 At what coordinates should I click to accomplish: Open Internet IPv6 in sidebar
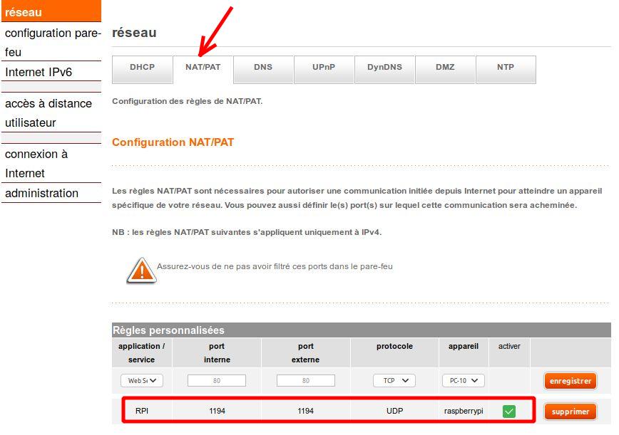[39, 72]
